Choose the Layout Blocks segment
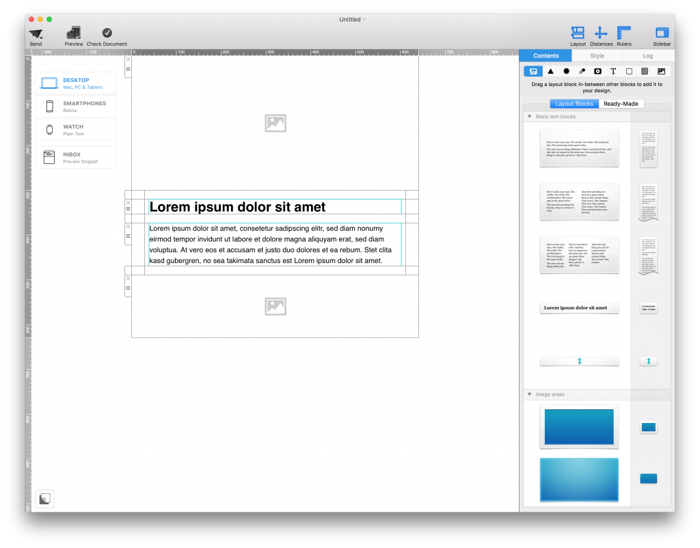Viewport: 700px width, 548px height. (x=574, y=104)
